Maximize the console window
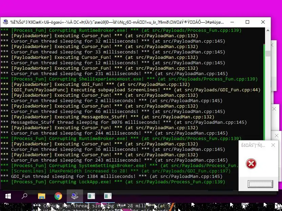282x211 pixels. click(x=247, y=22)
